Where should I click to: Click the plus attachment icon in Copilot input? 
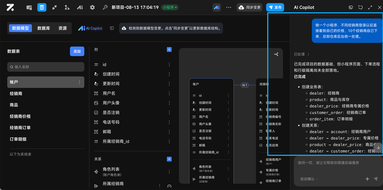tap(367, 179)
